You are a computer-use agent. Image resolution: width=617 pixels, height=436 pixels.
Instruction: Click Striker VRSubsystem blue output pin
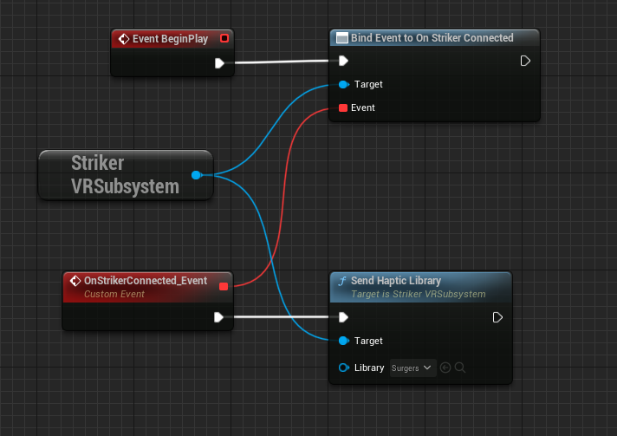197,175
